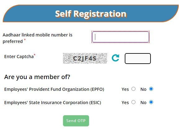Select the No radio button for ESIC

click(151, 102)
